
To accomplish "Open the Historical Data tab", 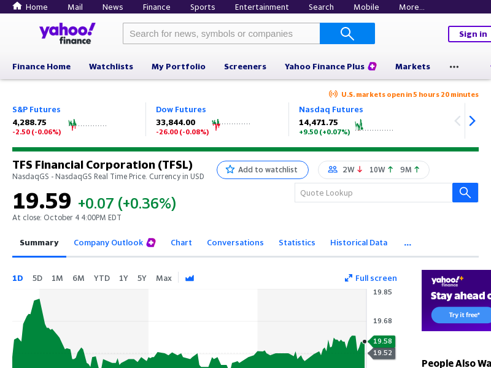I will [358, 242].
